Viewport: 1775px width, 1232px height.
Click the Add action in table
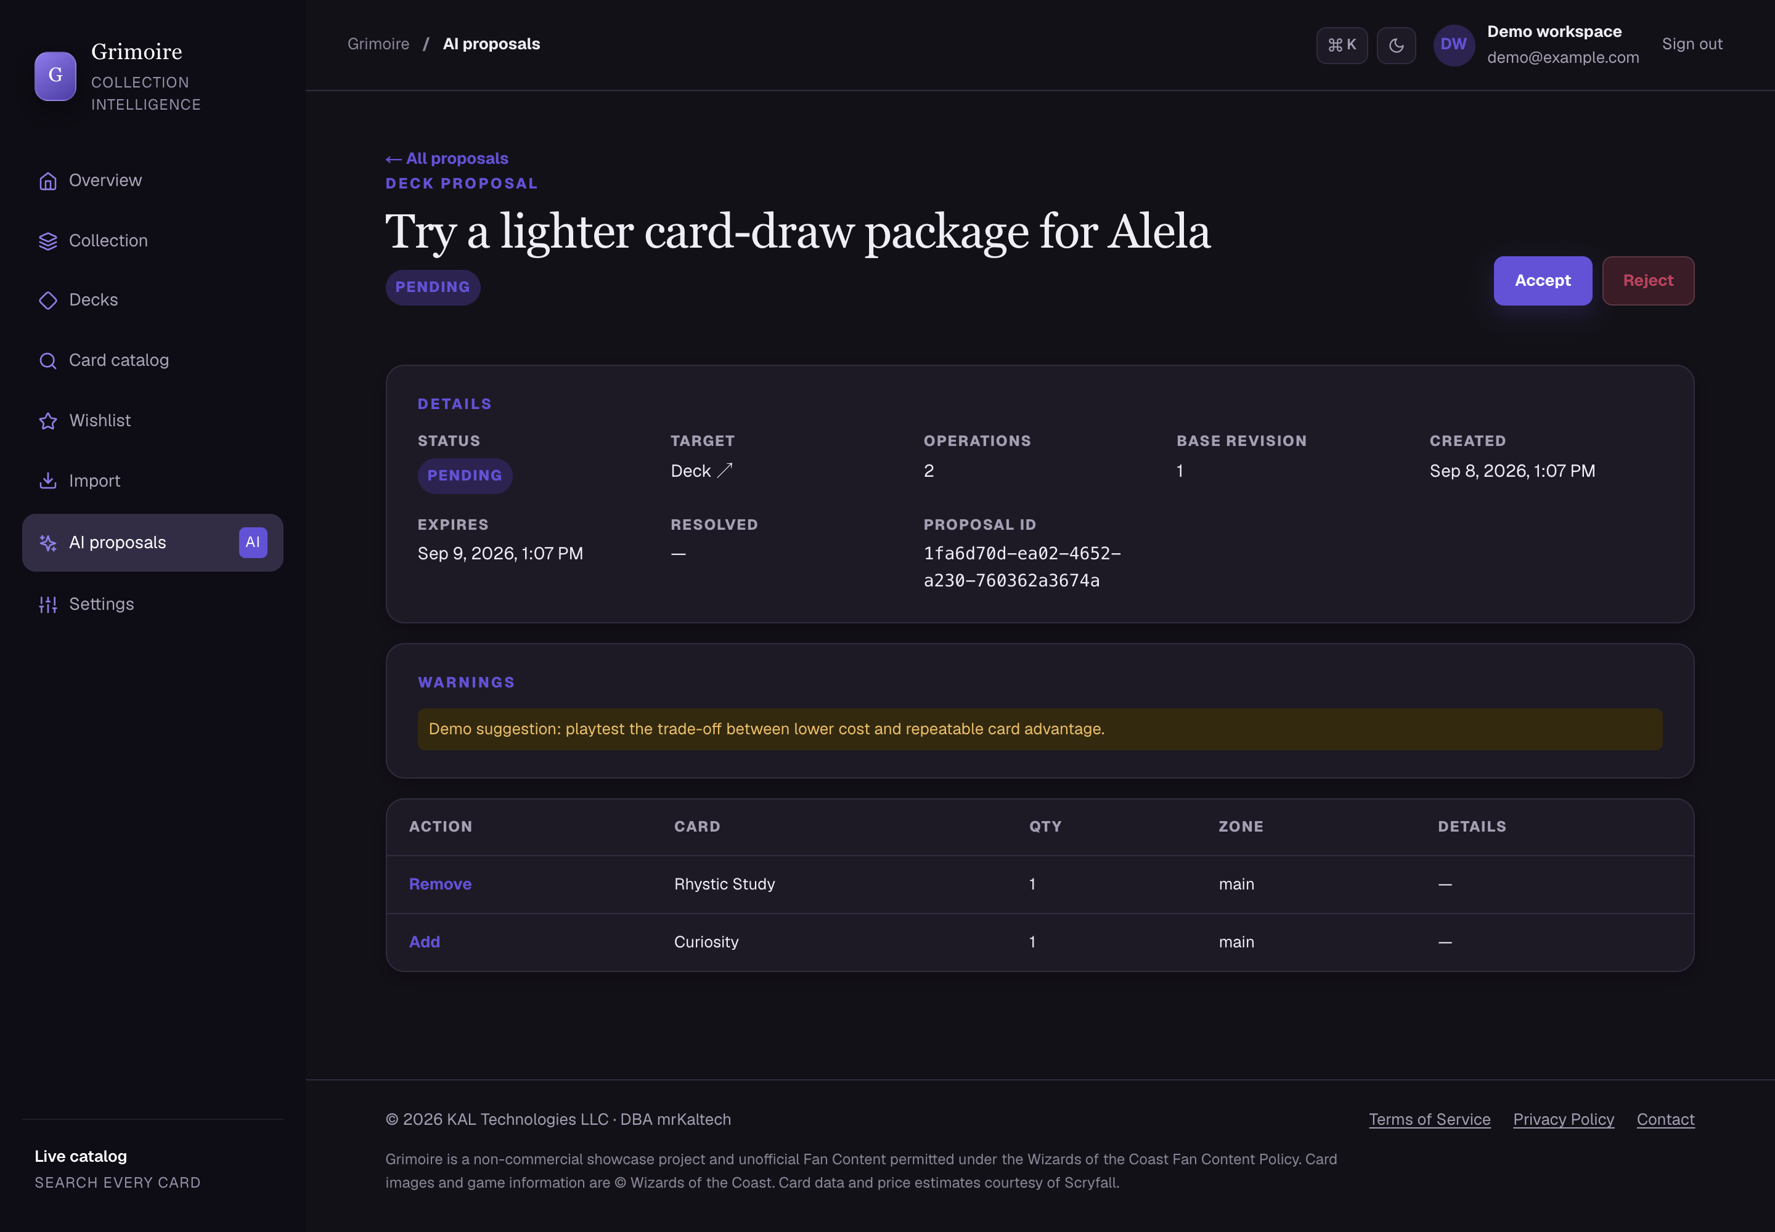[x=425, y=942]
